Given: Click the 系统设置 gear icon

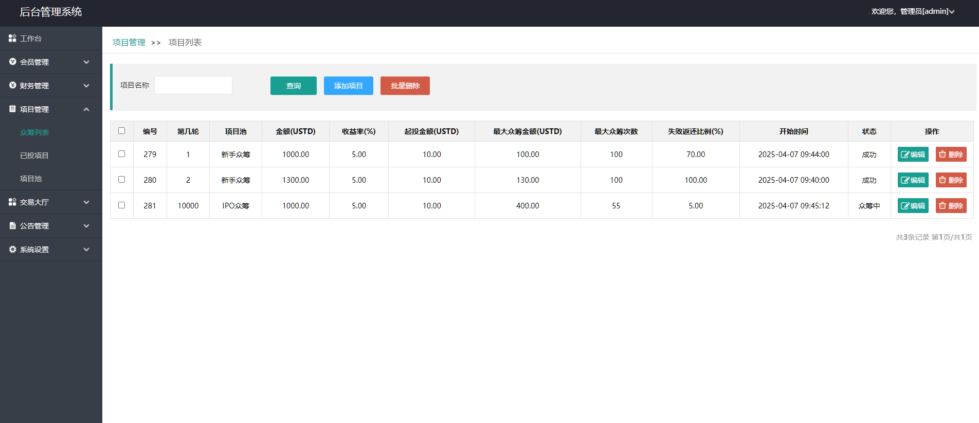Looking at the screenshot, I should point(12,249).
